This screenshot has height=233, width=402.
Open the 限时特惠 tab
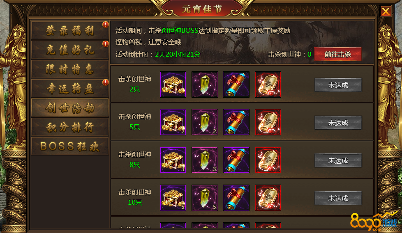pos(70,69)
